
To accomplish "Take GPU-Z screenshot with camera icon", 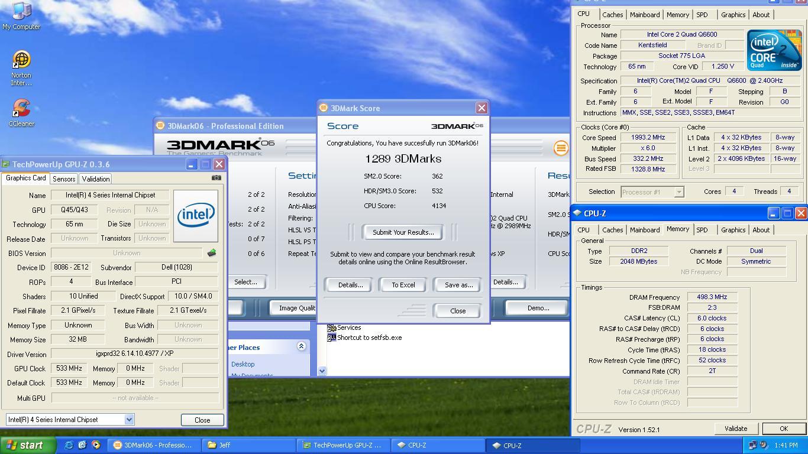I will coord(216,177).
